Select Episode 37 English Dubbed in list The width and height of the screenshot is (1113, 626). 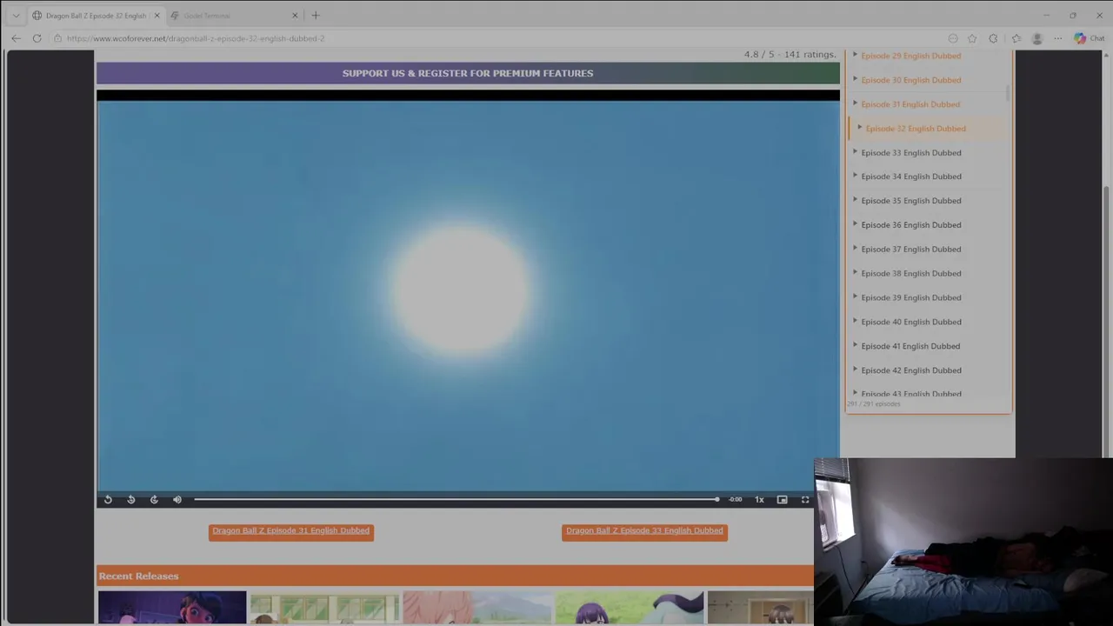(x=910, y=250)
